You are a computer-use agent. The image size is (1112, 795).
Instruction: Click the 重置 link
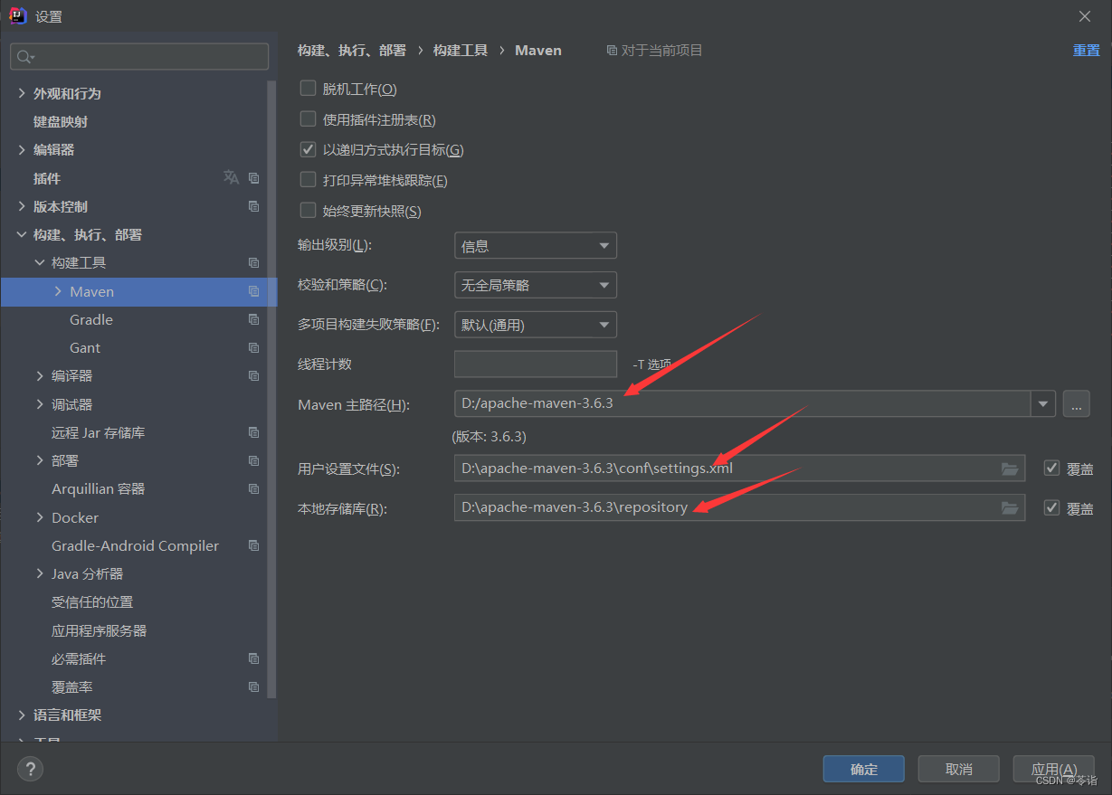[1087, 50]
